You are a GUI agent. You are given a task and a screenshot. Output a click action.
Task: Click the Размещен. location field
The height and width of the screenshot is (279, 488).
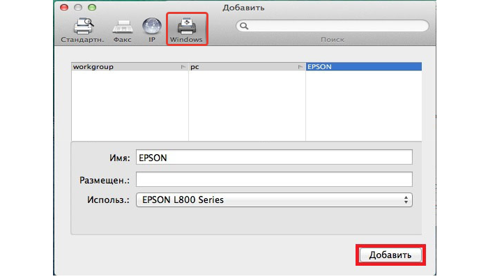(274, 179)
